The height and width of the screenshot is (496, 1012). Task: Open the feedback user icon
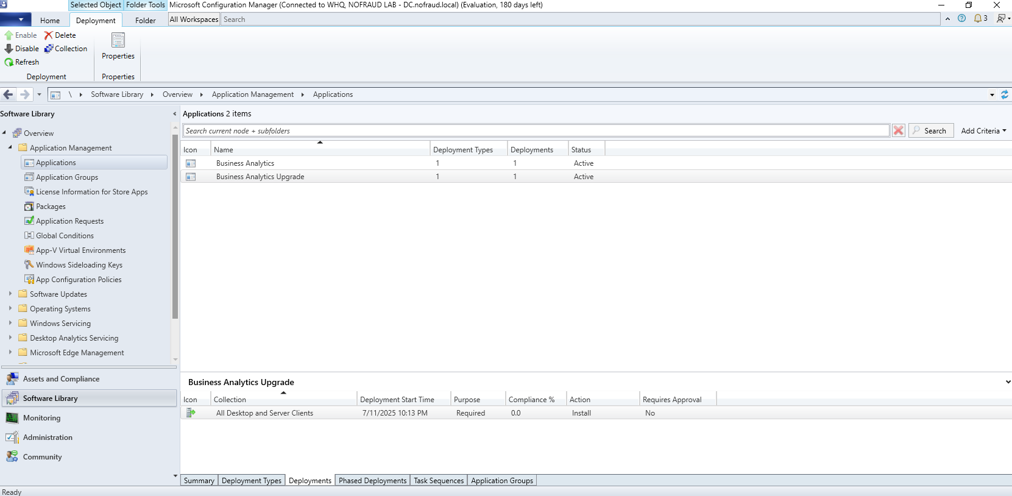click(x=1002, y=18)
